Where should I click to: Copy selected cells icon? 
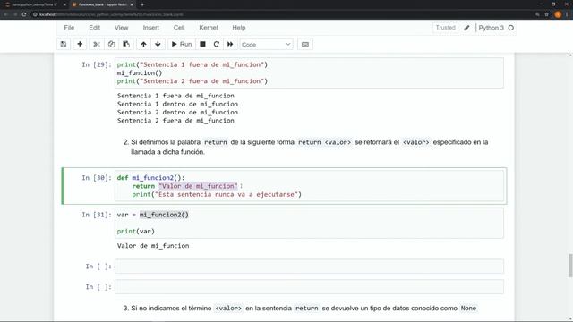click(111, 44)
